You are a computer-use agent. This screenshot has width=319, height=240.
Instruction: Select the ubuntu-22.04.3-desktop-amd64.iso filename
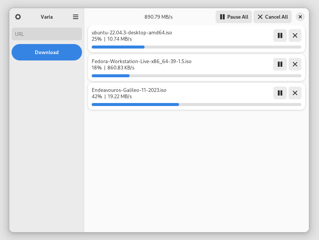[x=132, y=33]
